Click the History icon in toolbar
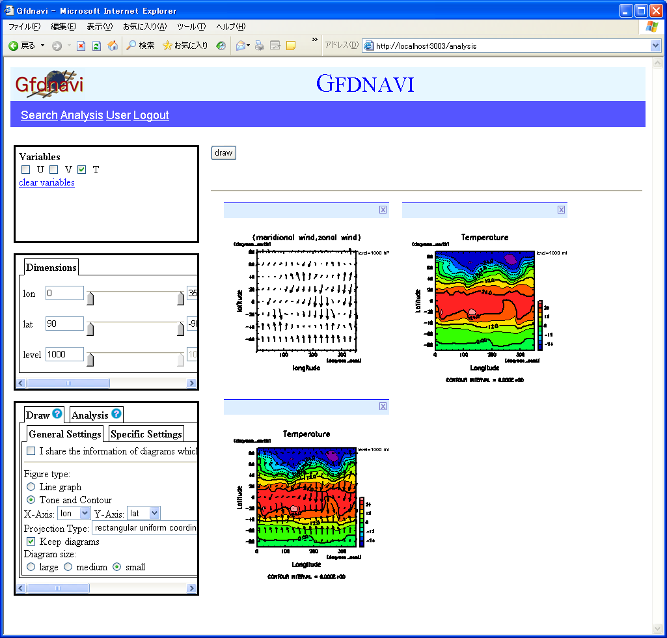The height and width of the screenshot is (638, 667). [221, 46]
